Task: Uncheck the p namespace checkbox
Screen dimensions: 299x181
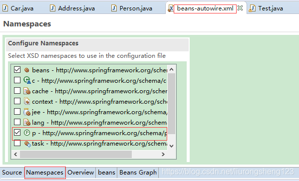Action: 17,133
